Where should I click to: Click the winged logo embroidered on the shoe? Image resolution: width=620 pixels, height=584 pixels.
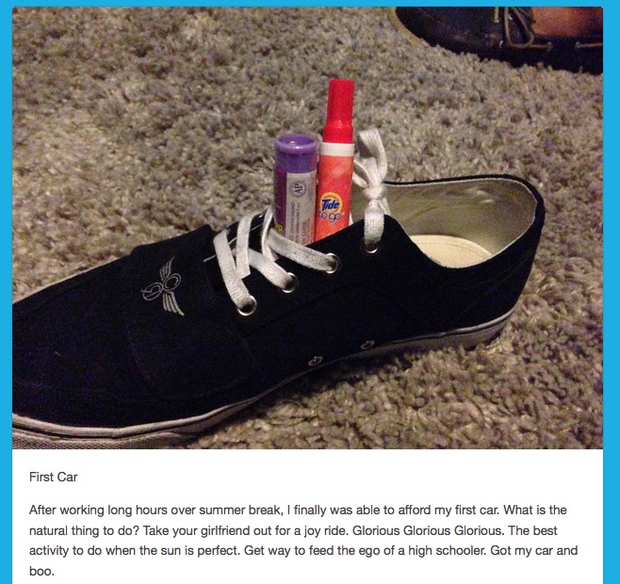(163, 286)
